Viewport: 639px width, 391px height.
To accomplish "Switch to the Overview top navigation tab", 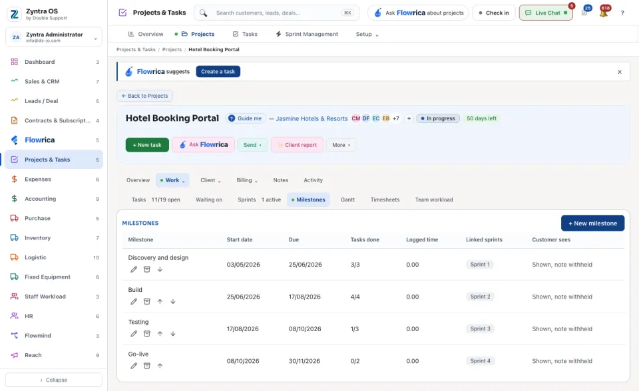I will 146,34.
